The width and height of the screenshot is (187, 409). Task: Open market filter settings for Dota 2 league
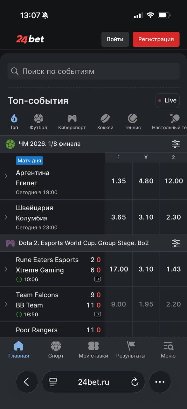pyautogui.click(x=176, y=243)
